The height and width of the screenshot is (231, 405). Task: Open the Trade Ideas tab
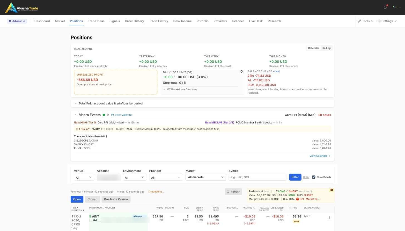pos(96,21)
